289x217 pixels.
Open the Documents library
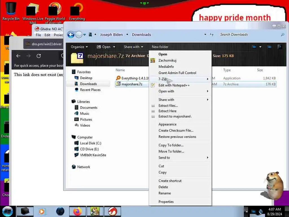pos(86,108)
